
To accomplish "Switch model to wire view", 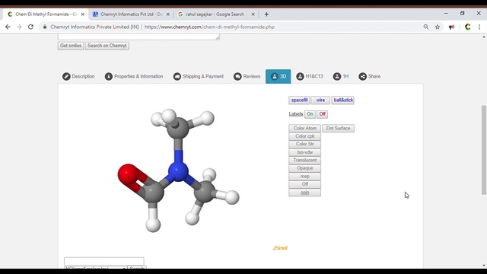I will coord(320,100).
